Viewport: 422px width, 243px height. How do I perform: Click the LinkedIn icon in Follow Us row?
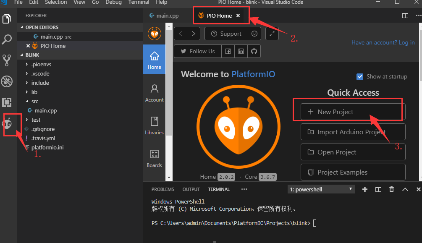(240, 51)
